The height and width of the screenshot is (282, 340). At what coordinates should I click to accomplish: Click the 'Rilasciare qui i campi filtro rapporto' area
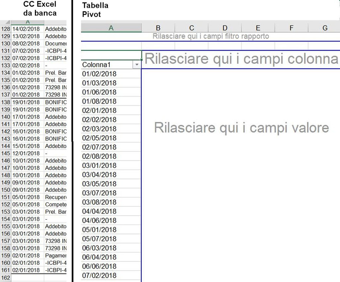[211, 36]
